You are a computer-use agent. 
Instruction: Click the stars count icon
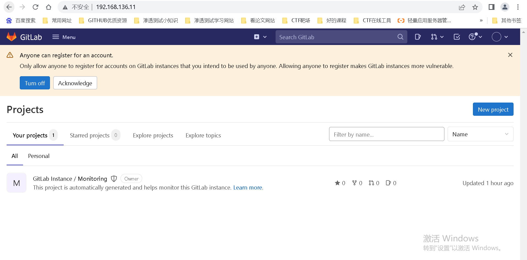tap(337, 183)
